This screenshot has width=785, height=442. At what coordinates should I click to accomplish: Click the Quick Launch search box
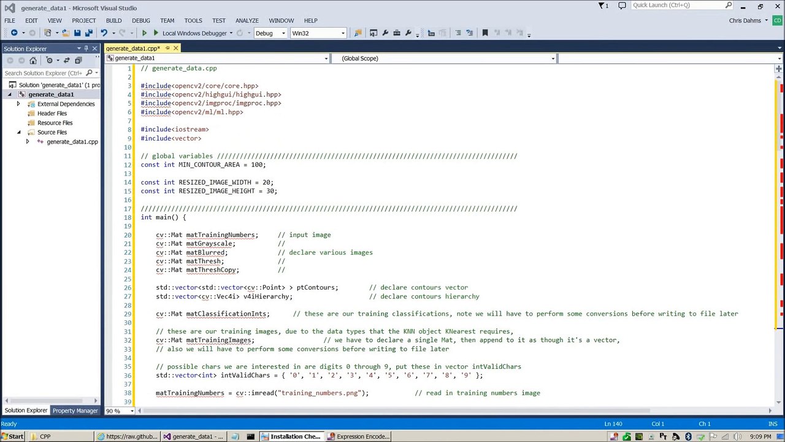click(682, 6)
